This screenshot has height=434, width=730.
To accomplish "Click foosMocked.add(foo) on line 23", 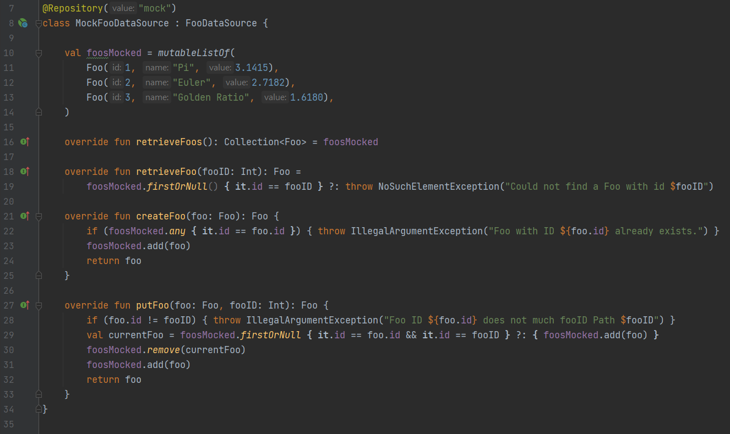I will tap(139, 246).
